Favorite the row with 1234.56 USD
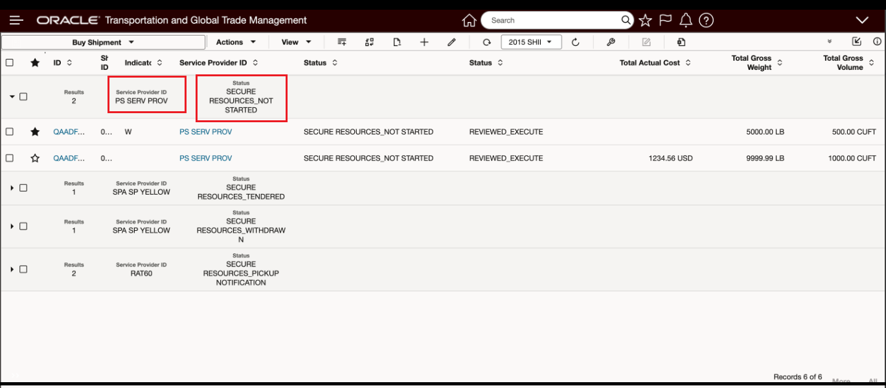886x388 pixels. pos(35,158)
